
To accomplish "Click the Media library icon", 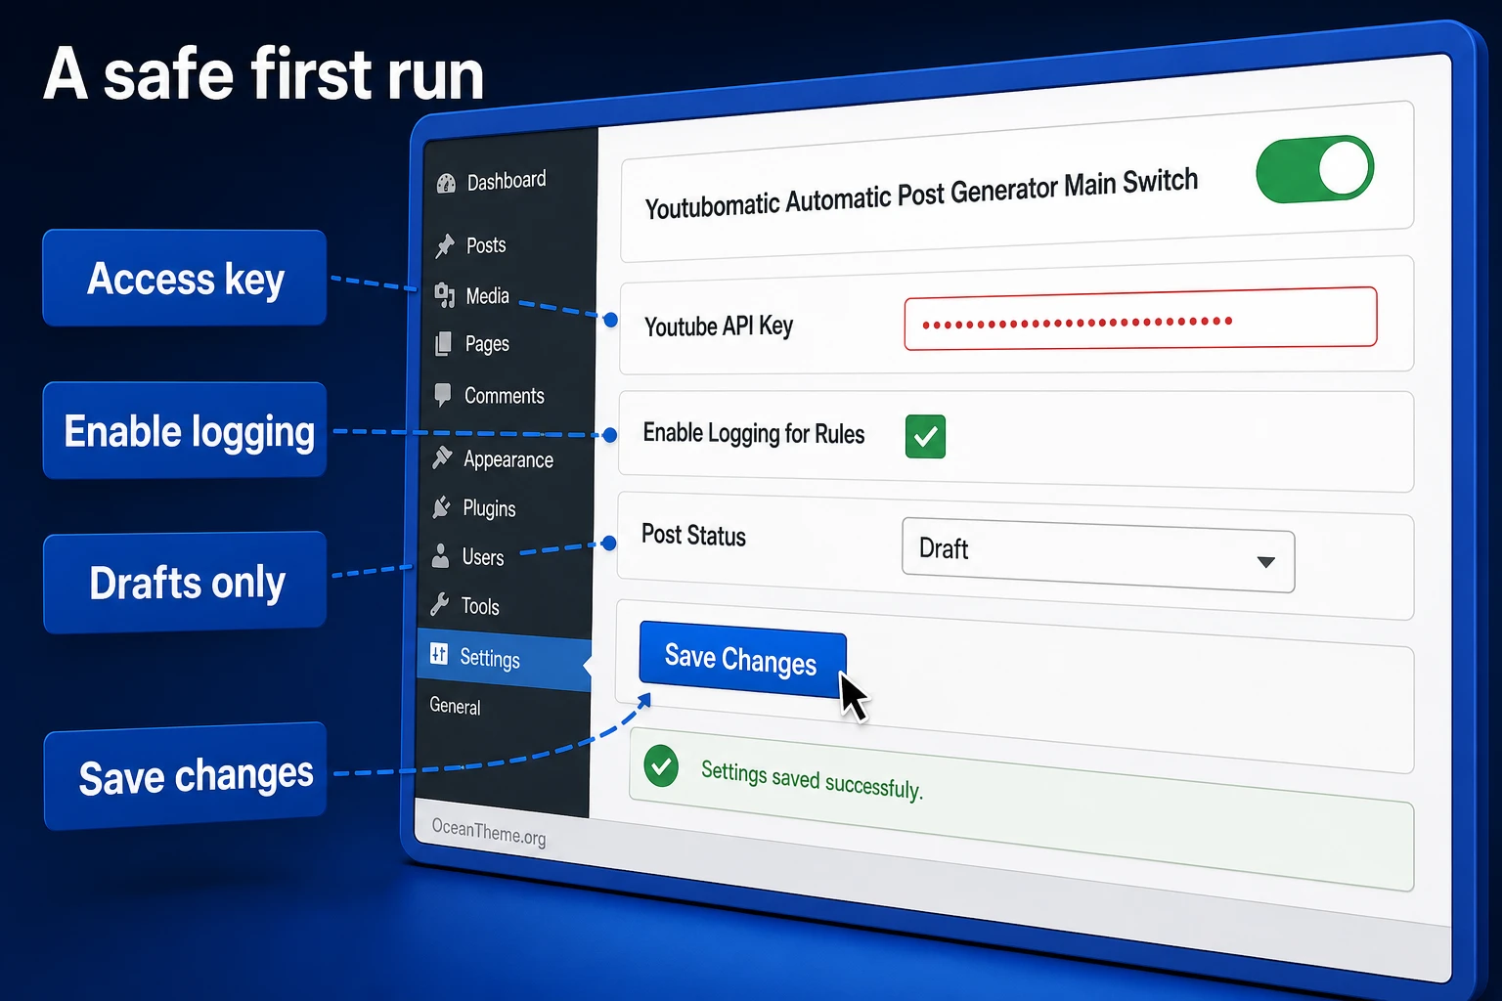I will point(445,295).
